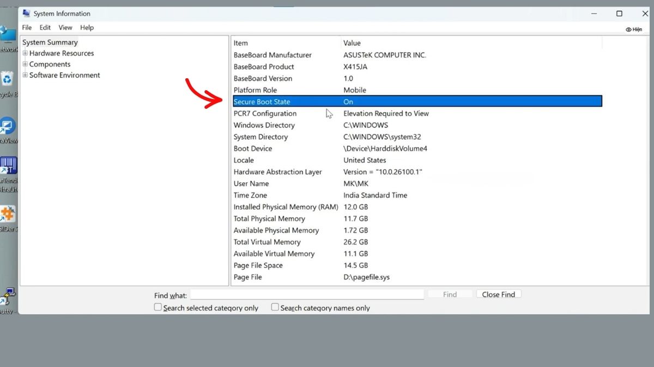Select Installed Physical Memory (RAM) row
The height and width of the screenshot is (367, 654).
point(417,207)
